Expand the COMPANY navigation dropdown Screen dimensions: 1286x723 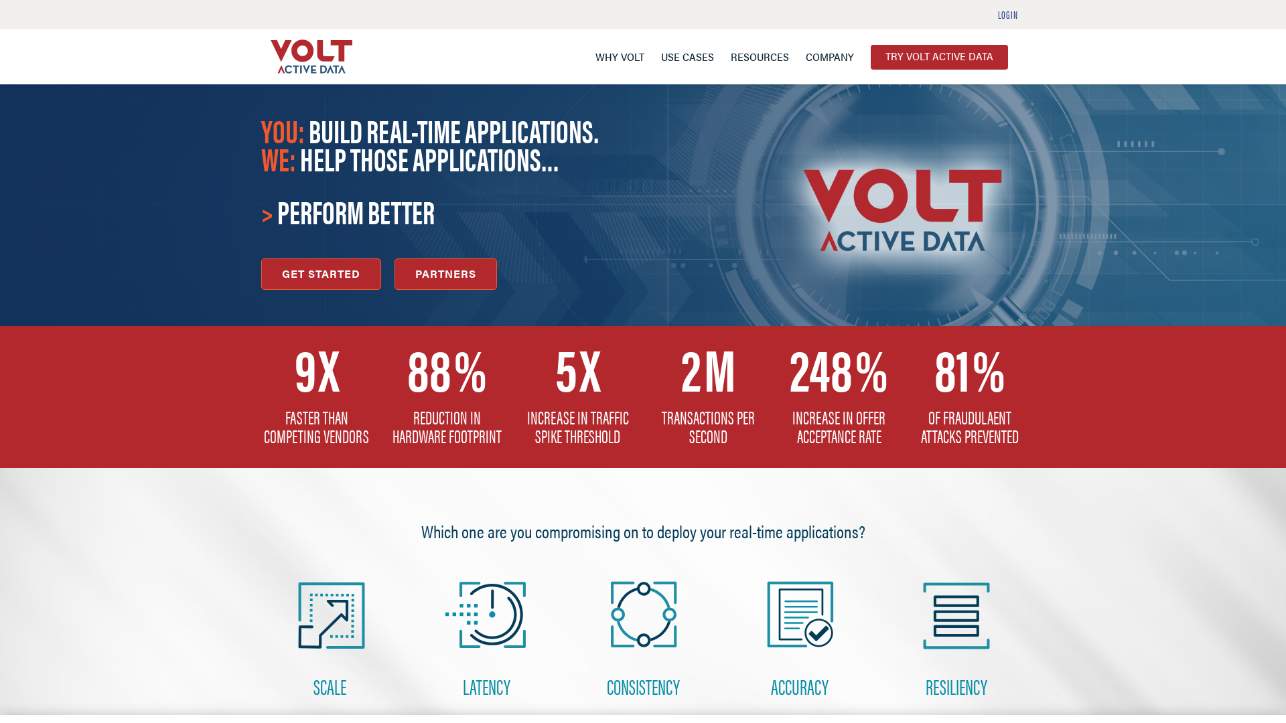coord(829,56)
